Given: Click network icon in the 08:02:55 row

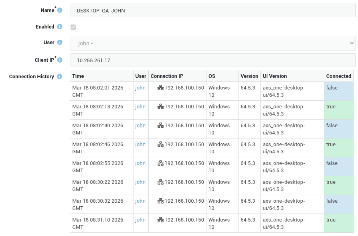Looking at the screenshot, I should [160, 163].
